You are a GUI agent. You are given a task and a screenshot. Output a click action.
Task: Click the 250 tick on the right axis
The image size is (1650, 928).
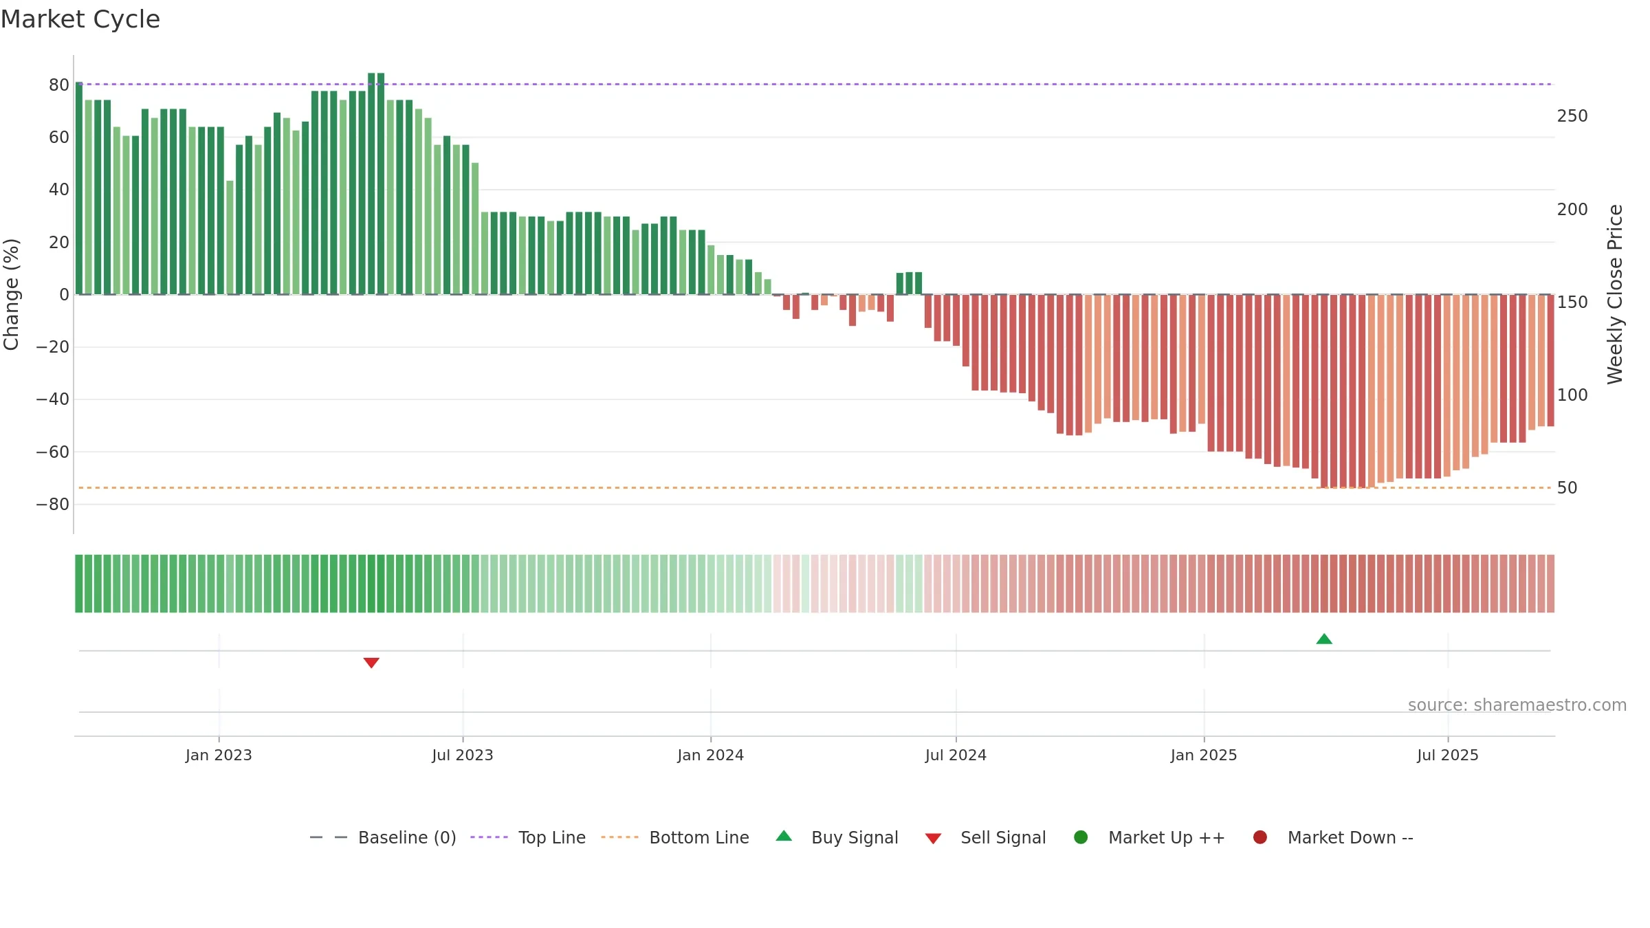tap(1572, 116)
